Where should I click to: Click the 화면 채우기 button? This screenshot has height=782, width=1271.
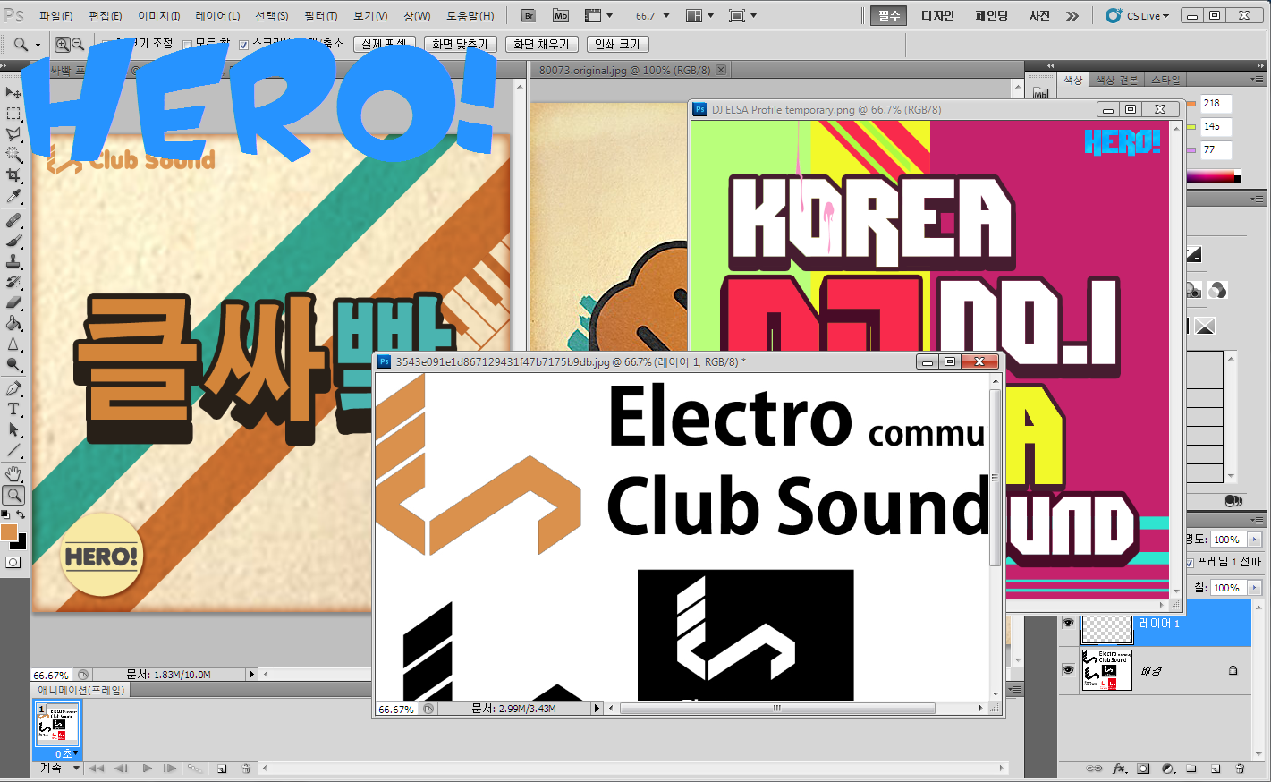point(541,44)
